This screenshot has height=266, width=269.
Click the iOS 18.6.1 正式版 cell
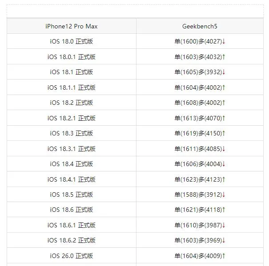(x=72, y=225)
